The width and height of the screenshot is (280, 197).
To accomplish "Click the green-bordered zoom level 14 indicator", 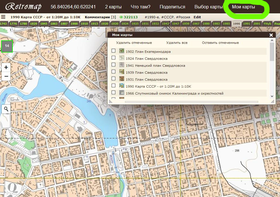I will (7, 46).
